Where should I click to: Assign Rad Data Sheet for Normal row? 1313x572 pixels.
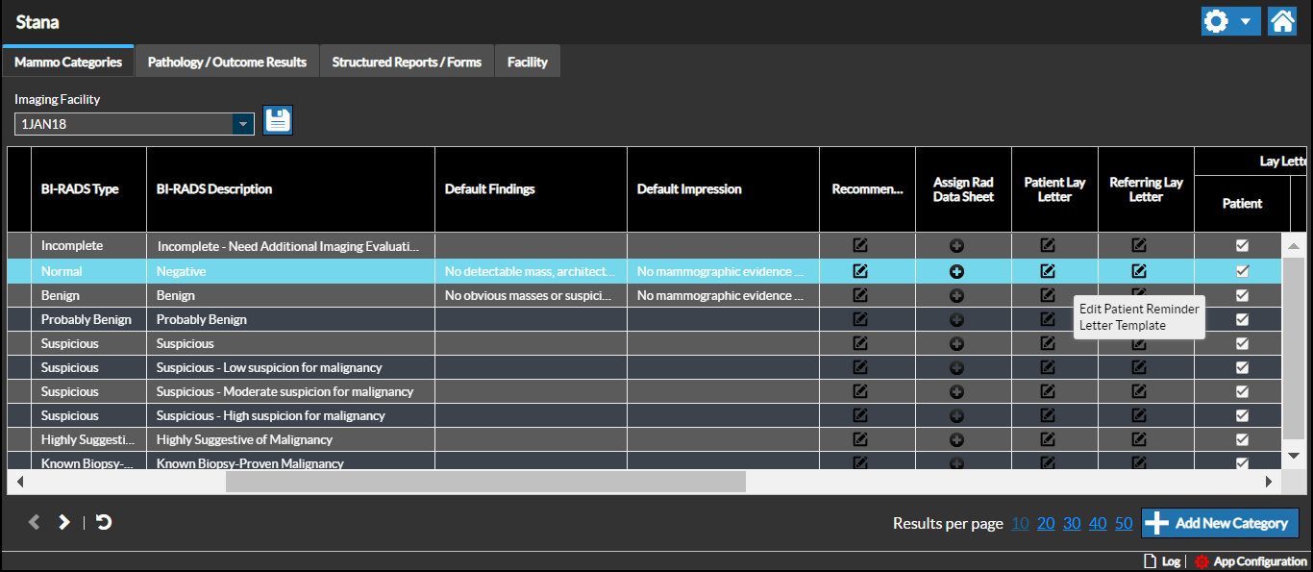pyautogui.click(x=956, y=271)
